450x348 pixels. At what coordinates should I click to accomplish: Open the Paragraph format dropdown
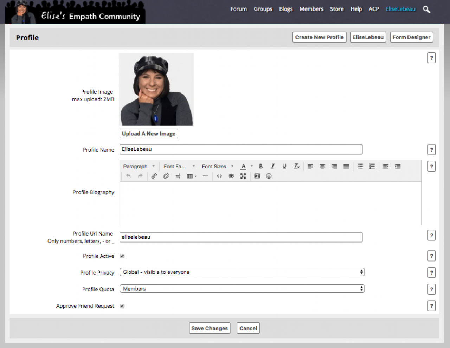click(x=139, y=166)
